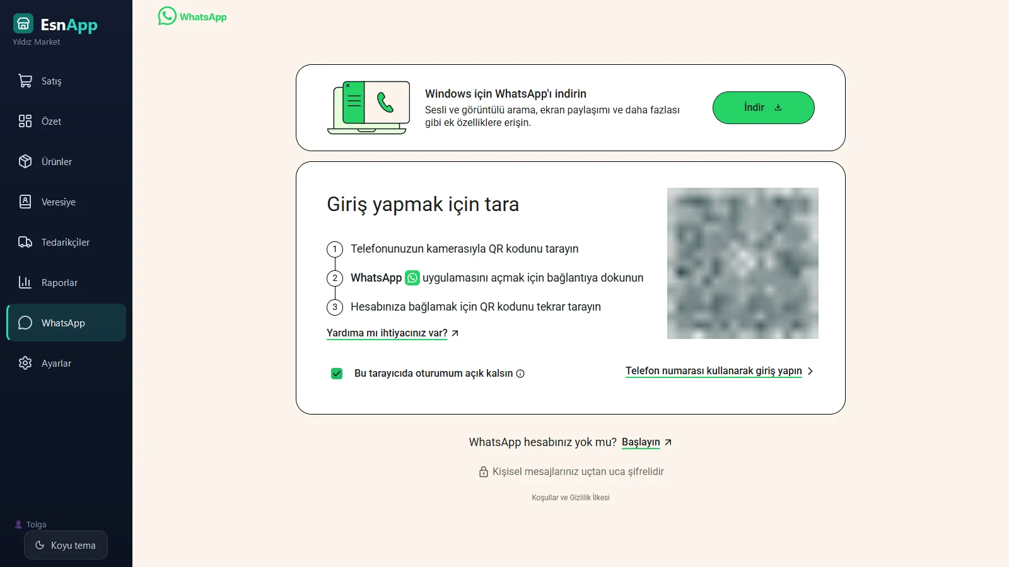Image resolution: width=1009 pixels, height=567 pixels.
Task: Select the Satış menu label
Action: (52, 81)
